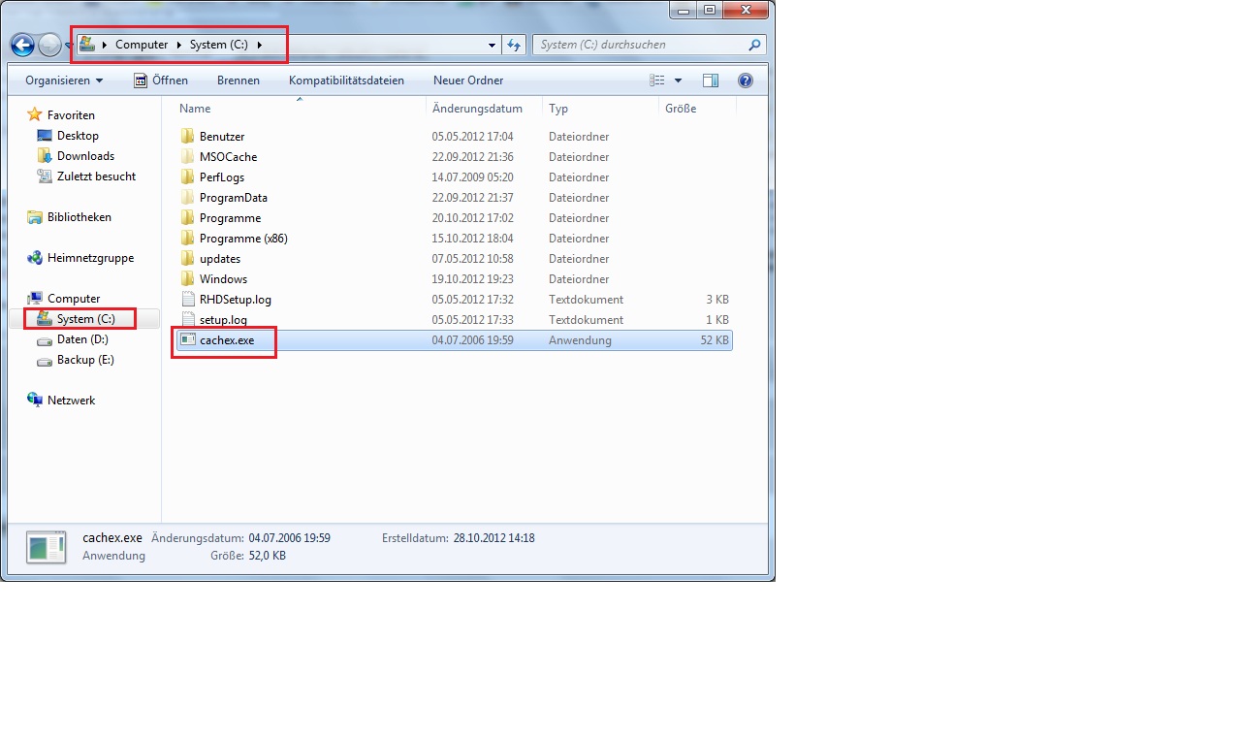
Task: Create a folder with Neuer Ordner
Action: tap(468, 80)
